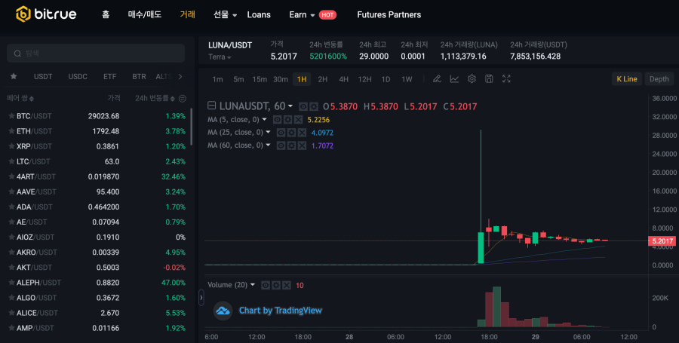
Task: Click the TradingView logo icon
Action: coord(223,311)
